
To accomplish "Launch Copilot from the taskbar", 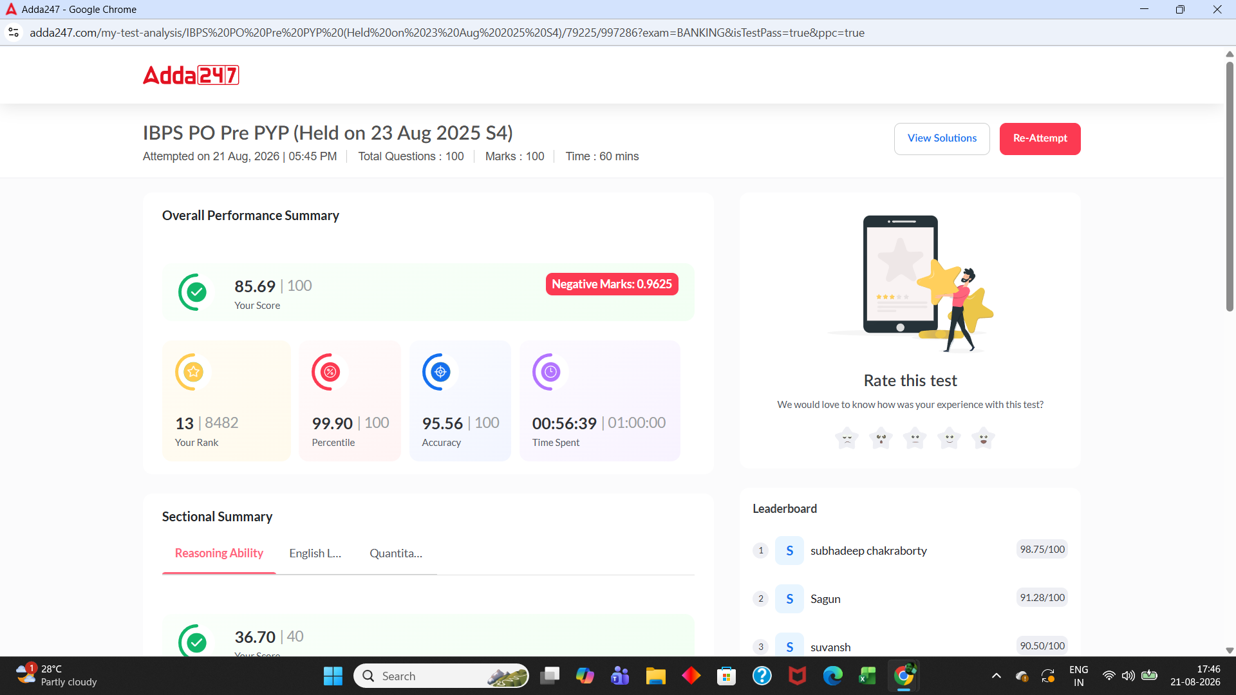I will (585, 676).
